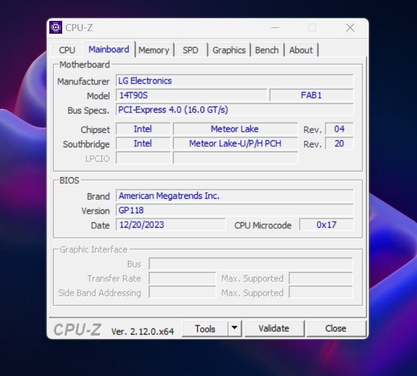The image size is (417, 376).
Task: Close CPU-Z with the title bar X
Action: coord(350,28)
